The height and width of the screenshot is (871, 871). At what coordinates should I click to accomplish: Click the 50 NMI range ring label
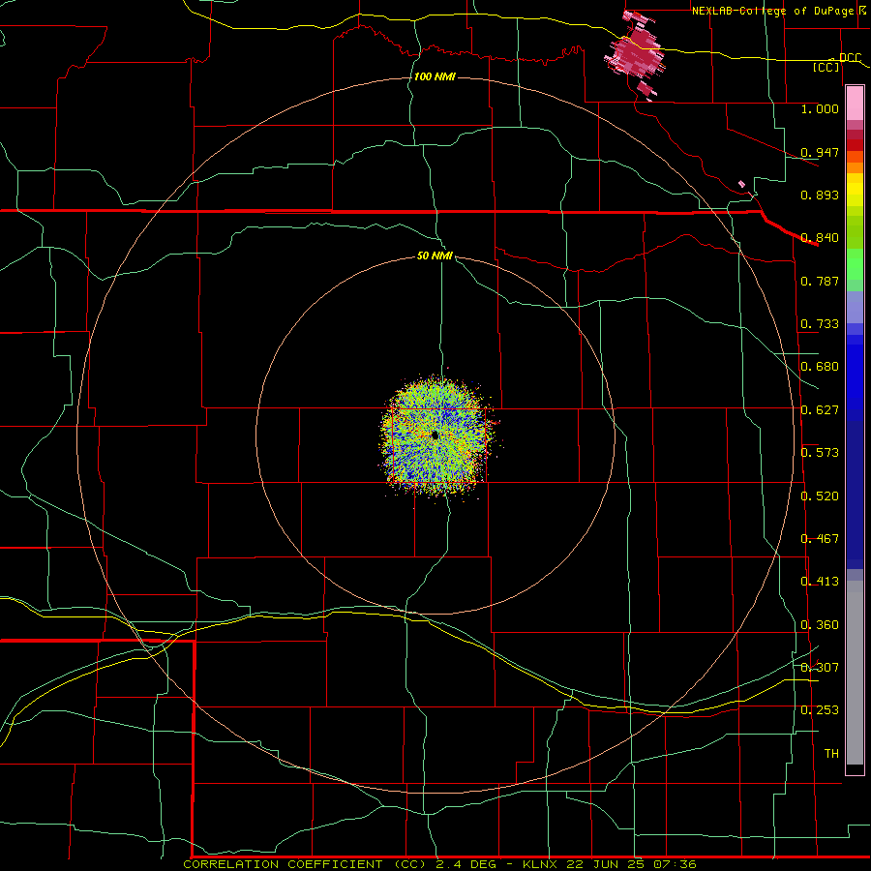435,255
